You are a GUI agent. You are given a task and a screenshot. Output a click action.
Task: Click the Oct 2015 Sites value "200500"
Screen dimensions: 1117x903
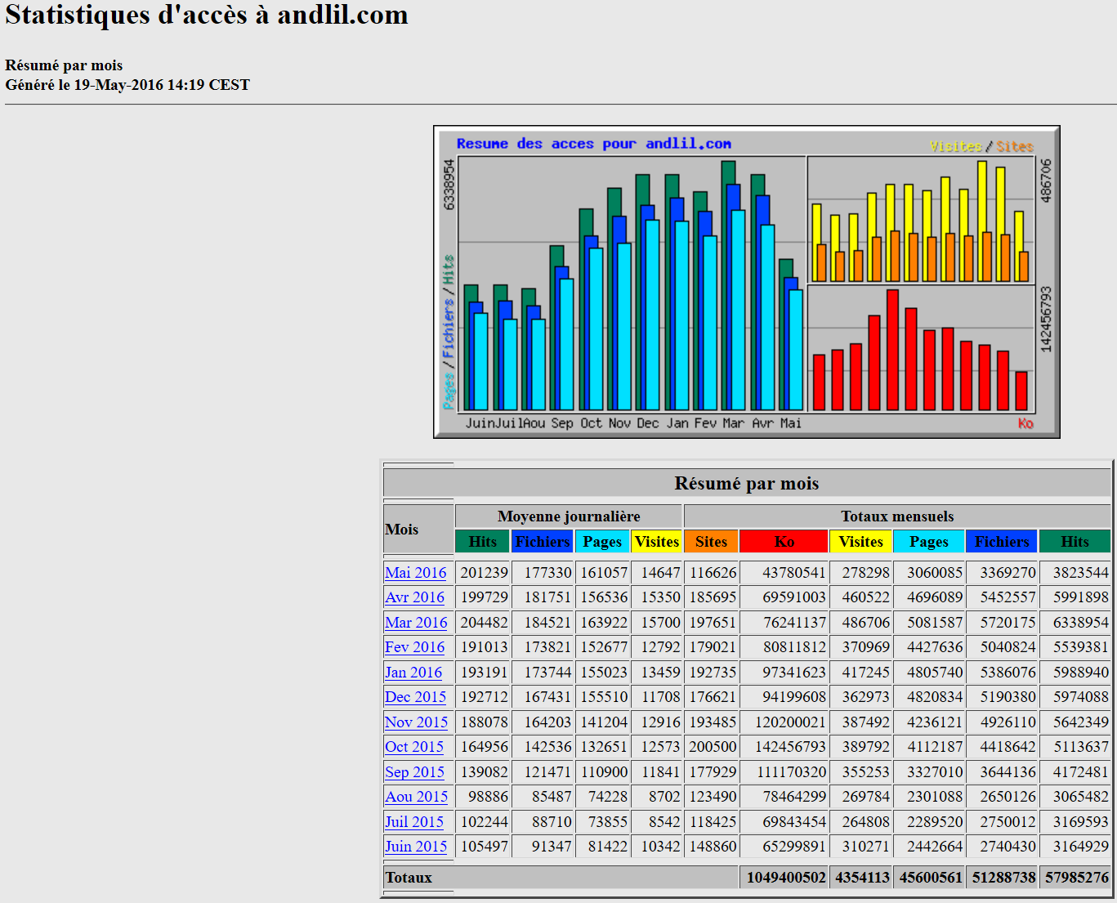pos(713,747)
